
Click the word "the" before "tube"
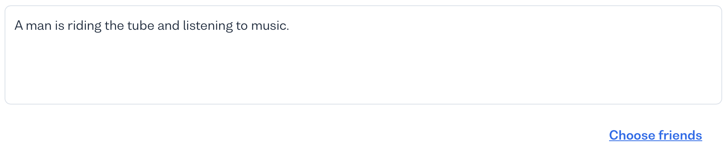coord(114,26)
